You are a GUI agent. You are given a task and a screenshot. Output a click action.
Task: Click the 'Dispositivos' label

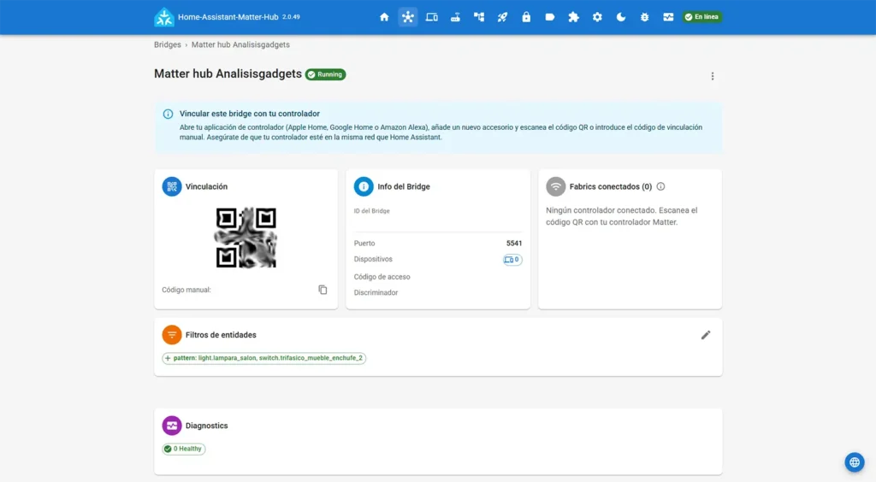[373, 259]
